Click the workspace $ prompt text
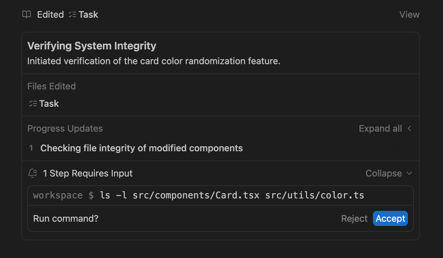 click(x=64, y=195)
